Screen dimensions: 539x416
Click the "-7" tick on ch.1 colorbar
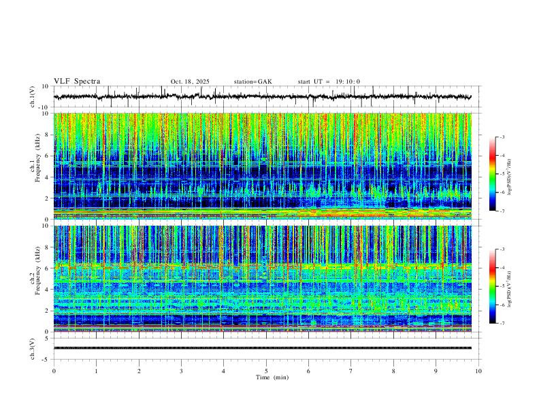(x=502, y=211)
